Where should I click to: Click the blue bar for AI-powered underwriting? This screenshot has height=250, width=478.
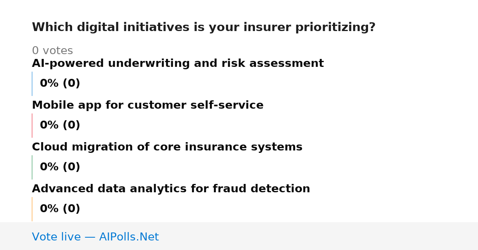coord(32,84)
